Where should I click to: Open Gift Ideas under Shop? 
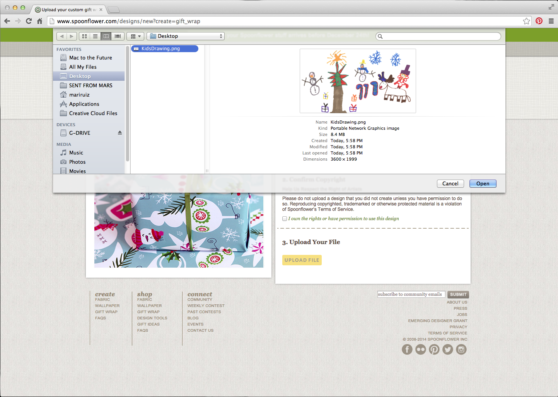tap(148, 324)
